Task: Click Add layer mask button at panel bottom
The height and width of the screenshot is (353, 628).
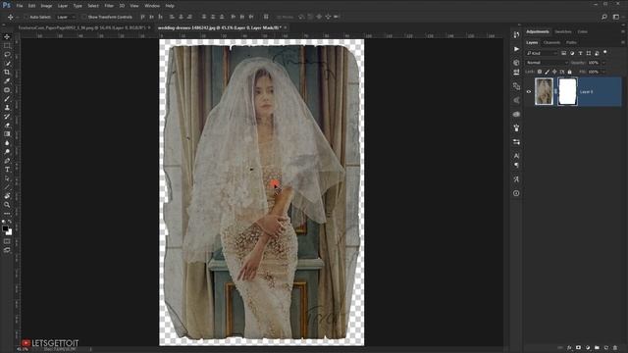Action: [578, 348]
